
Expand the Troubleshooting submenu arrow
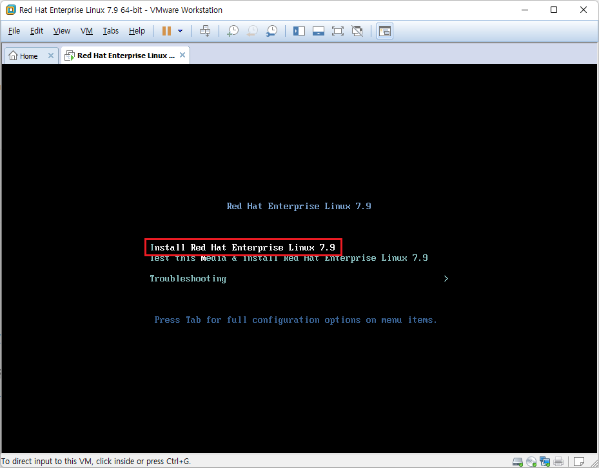tap(446, 278)
